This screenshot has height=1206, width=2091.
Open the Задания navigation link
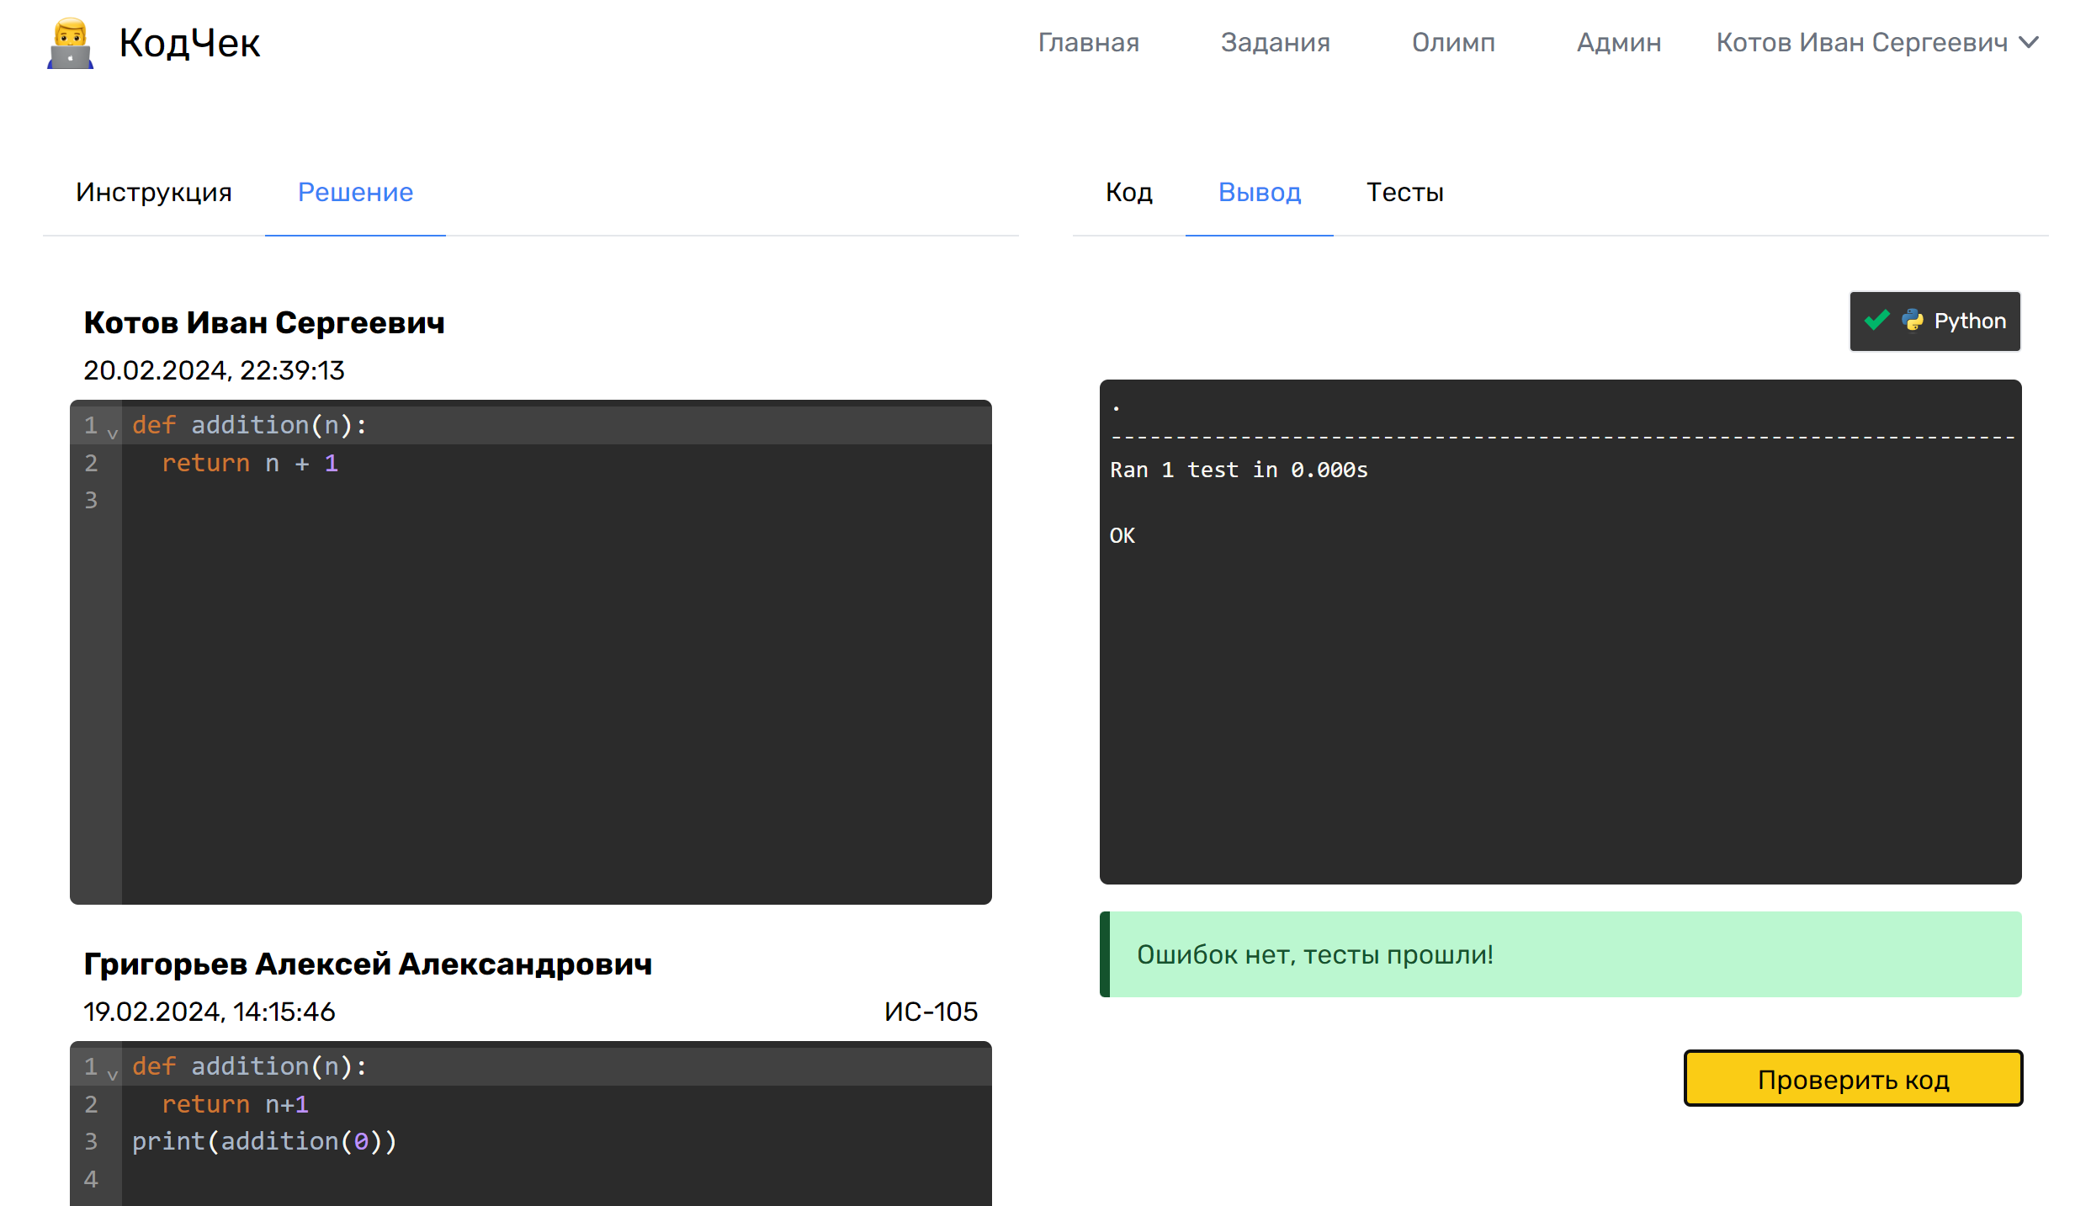[1275, 42]
